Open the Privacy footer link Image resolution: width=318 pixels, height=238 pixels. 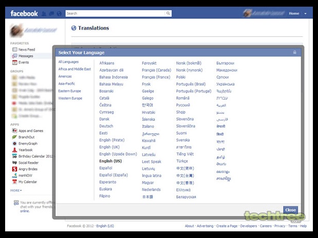[x=280, y=226]
